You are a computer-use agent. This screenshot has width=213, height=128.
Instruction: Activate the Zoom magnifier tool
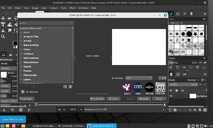(x=3, y=37)
